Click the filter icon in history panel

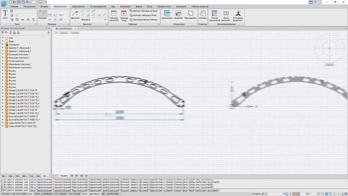tap(2, 33)
